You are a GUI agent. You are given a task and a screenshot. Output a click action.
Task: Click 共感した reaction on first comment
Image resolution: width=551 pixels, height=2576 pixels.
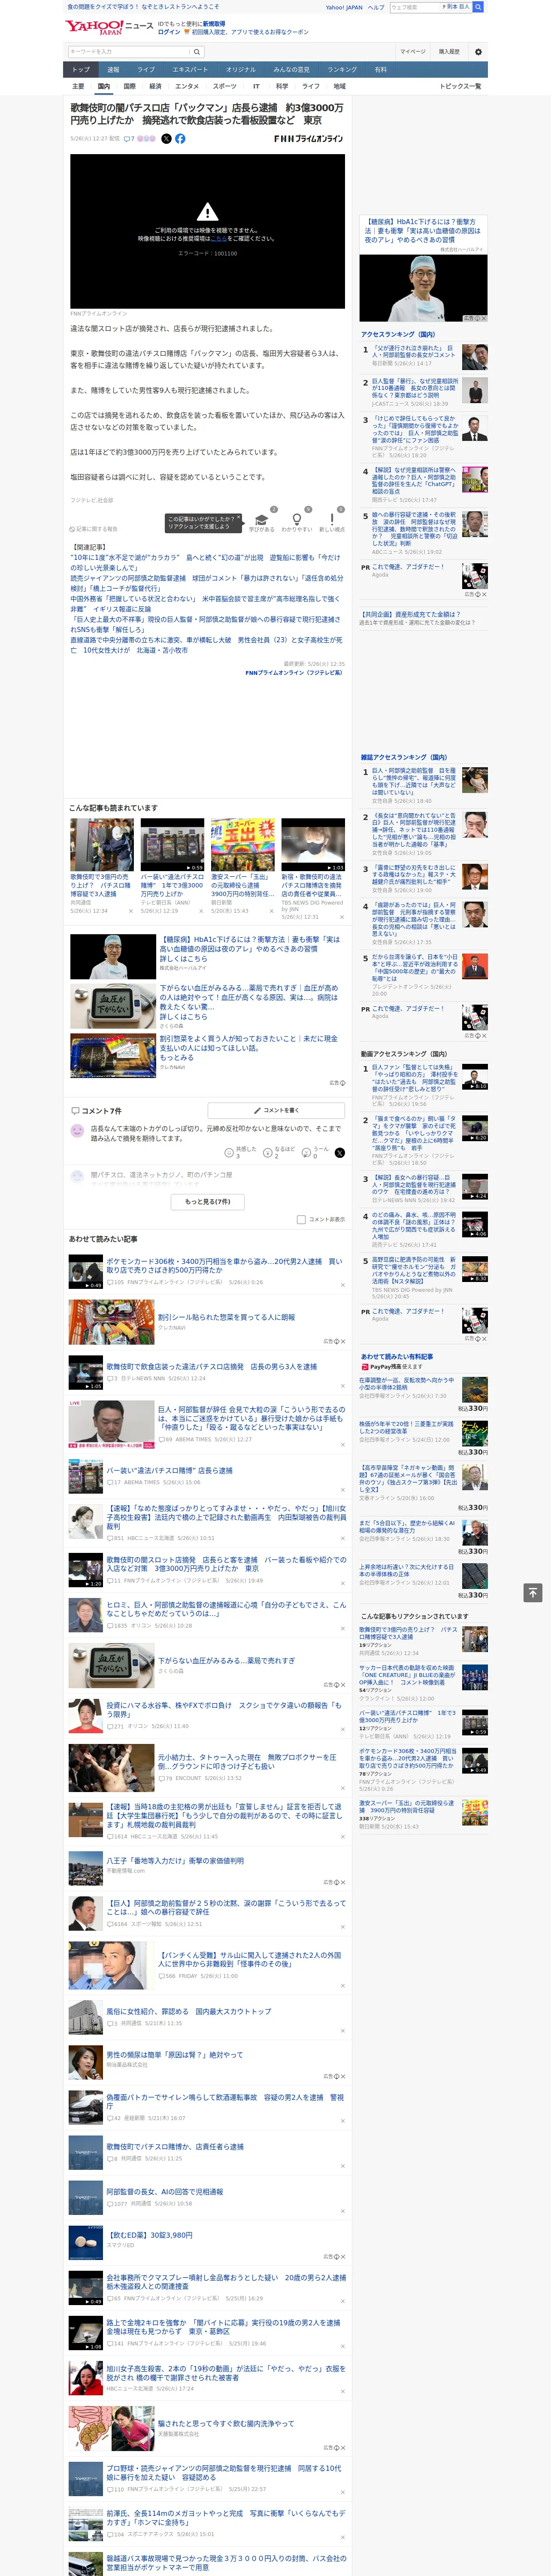242,1153
